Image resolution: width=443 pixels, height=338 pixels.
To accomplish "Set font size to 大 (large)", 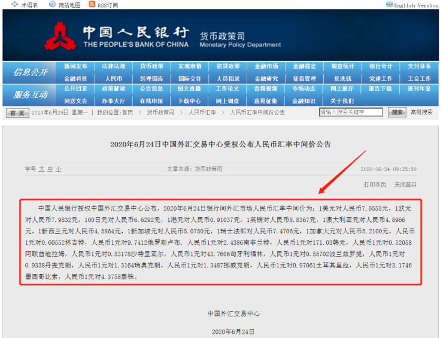I will tap(42, 169).
